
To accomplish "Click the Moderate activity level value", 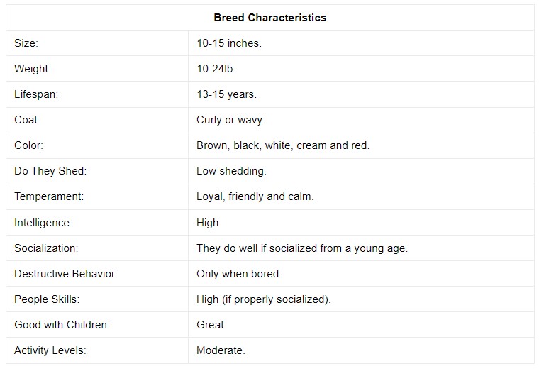I will [x=221, y=350].
